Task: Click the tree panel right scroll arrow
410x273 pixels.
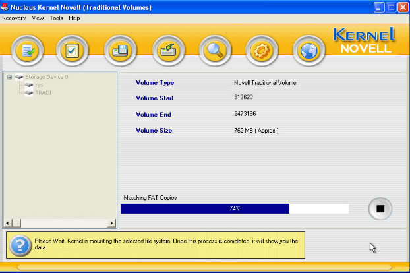Action: point(111,223)
